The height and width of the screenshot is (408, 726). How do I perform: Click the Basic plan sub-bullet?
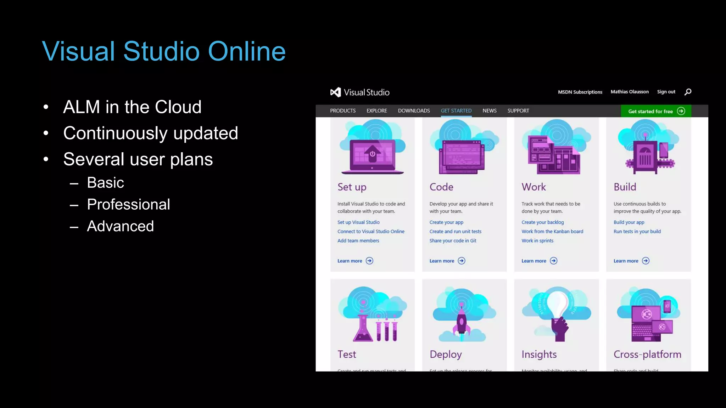click(x=105, y=183)
